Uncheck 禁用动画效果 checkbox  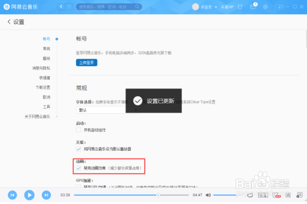[x=79, y=168]
